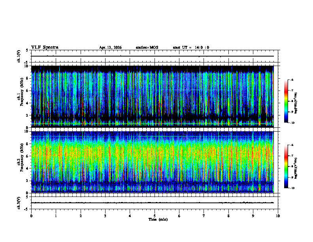
Task: Click the "4" kHz tick on ch.1 frequency axis
Action: [28, 103]
